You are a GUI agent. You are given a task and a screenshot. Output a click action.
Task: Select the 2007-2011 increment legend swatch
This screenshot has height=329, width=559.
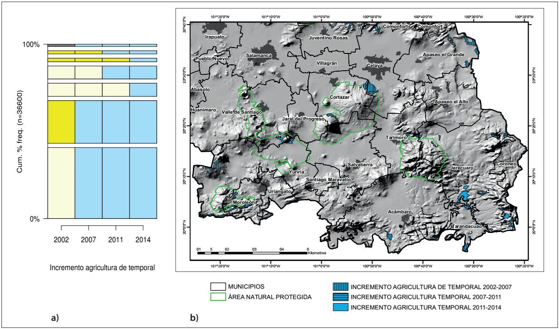[x=340, y=297]
